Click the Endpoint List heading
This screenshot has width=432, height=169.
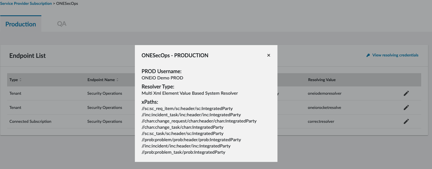[x=28, y=56]
